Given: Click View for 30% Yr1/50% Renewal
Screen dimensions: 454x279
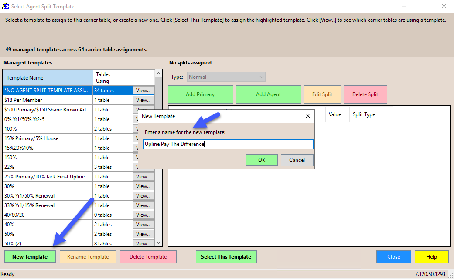Looking at the screenshot, I should tap(143, 195).
